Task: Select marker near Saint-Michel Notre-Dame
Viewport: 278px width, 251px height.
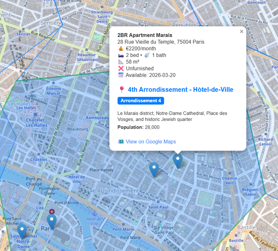Action: 22,231
